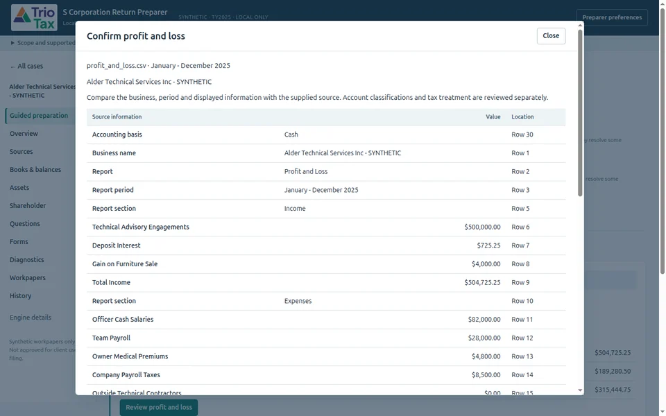Image resolution: width=666 pixels, height=416 pixels.
Task: Click dialog scrollbar up arrow
Action: pyautogui.click(x=580, y=26)
